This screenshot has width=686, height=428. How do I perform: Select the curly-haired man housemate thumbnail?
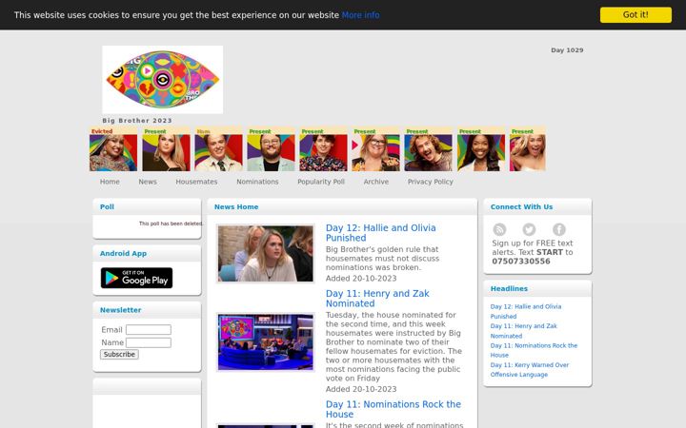pyautogui.click(x=429, y=149)
